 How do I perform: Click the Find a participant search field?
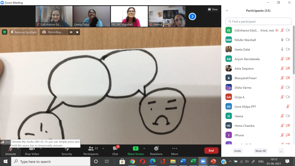pyautogui.click(x=258, y=21)
